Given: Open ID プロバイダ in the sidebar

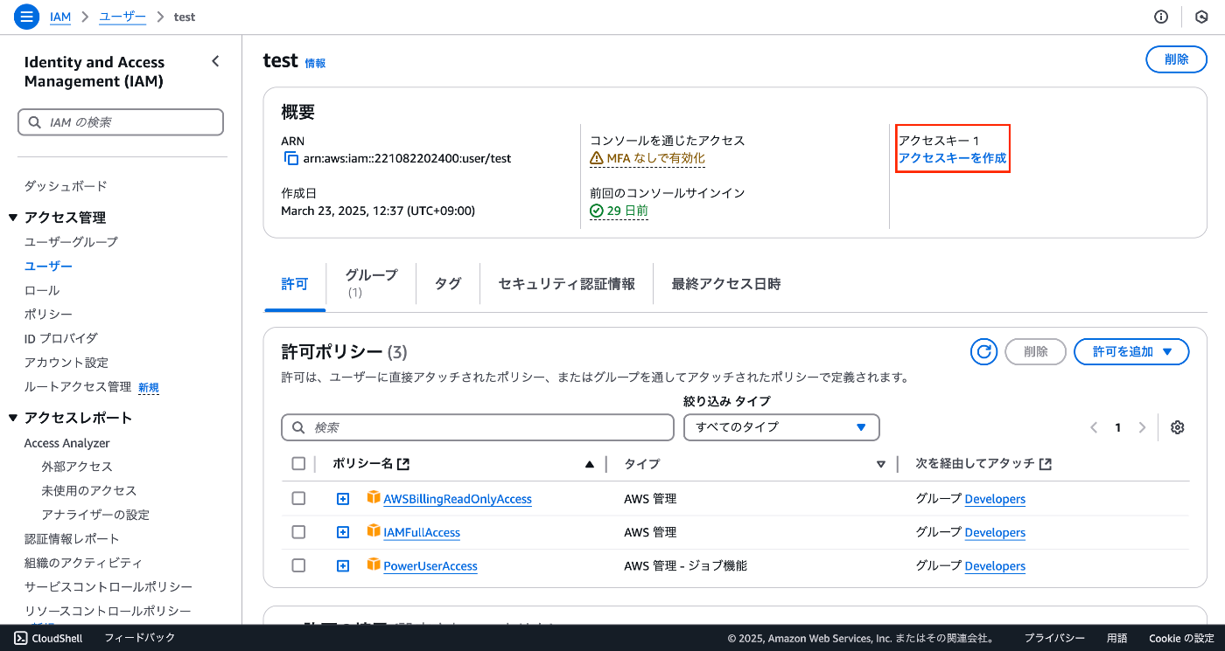Looking at the screenshot, I should pyautogui.click(x=61, y=338).
